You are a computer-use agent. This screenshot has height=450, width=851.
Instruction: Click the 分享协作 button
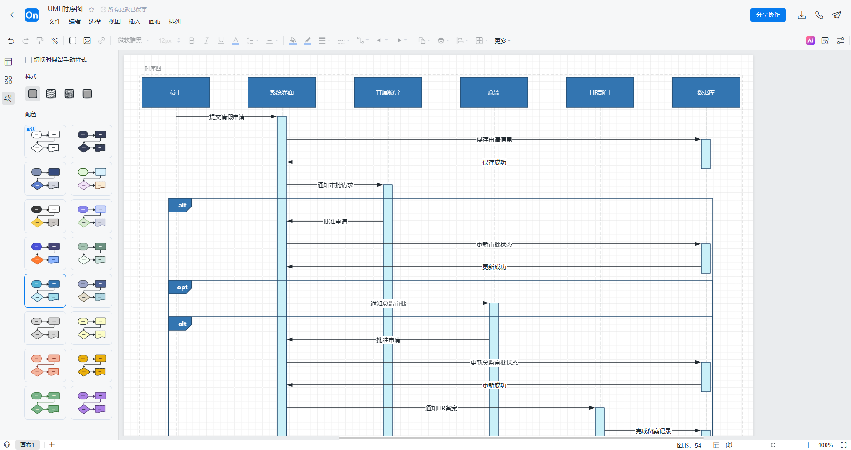click(768, 15)
